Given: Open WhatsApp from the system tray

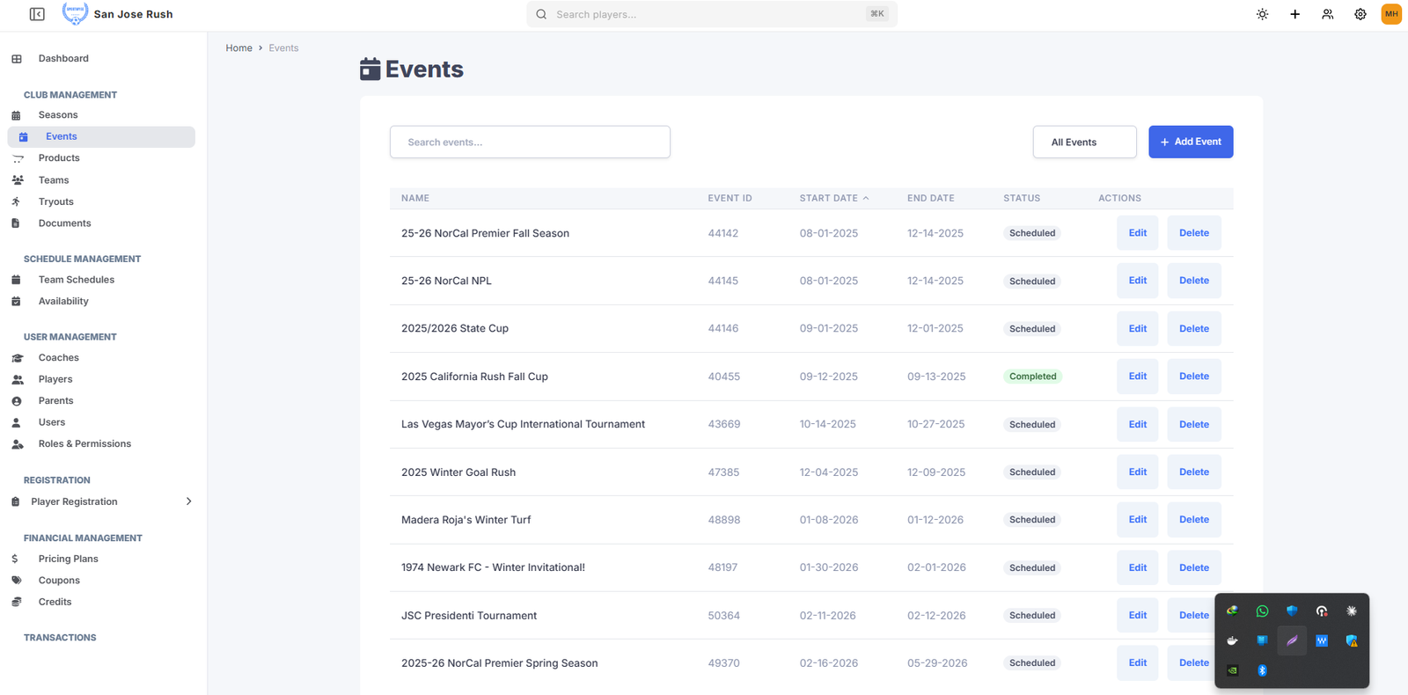Looking at the screenshot, I should pyautogui.click(x=1262, y=611).
